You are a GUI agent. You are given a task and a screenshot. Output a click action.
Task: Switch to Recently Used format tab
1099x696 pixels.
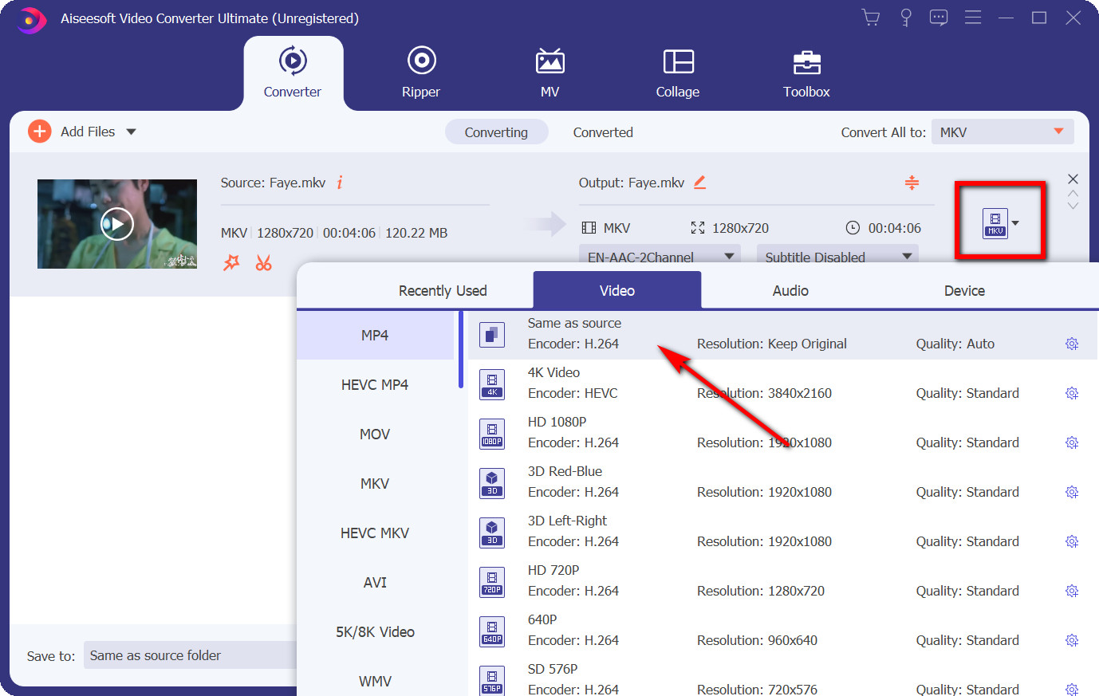click(443, 290)
